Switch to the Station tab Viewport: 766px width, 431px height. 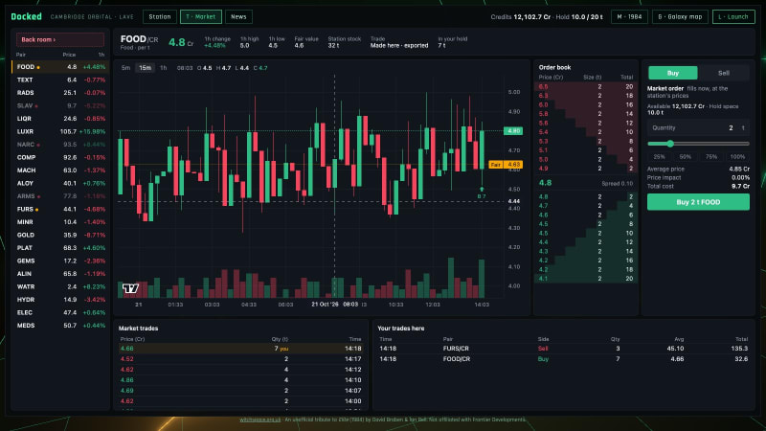pos(160,16)
